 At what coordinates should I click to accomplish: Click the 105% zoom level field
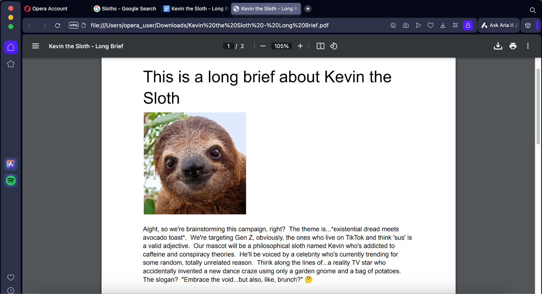[x=282, y=46]
